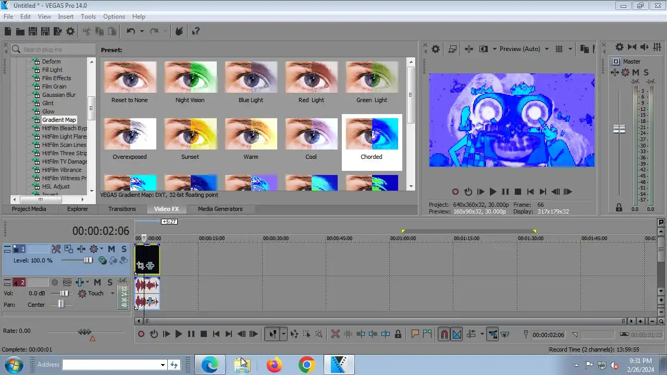Open Video Preview Properties gear

pyautogui.click(x=436, y=49)
